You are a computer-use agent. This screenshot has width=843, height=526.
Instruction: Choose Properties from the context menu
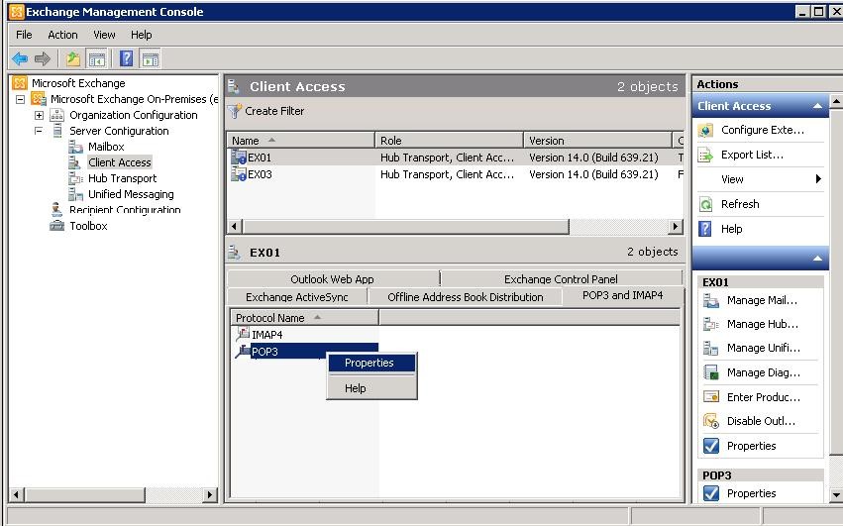370,363
